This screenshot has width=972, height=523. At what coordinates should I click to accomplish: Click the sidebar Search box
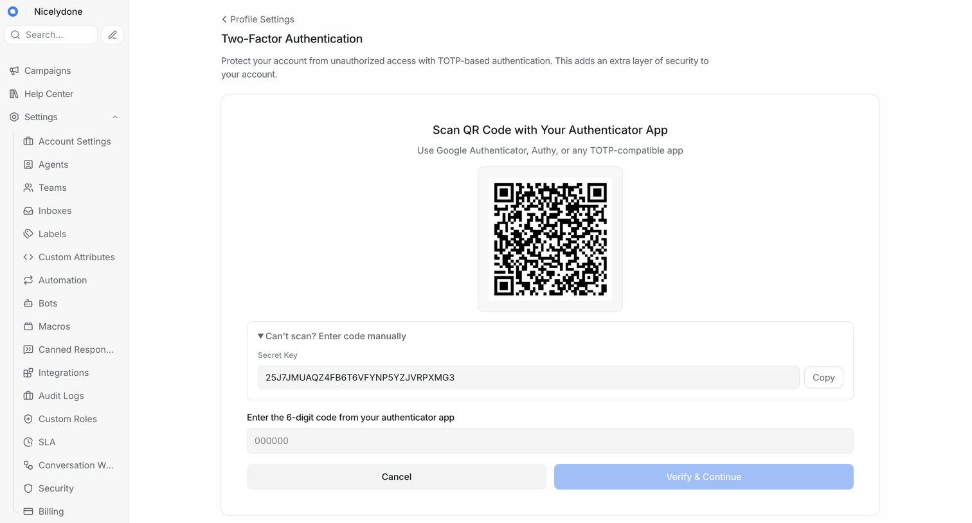[51, 35]
